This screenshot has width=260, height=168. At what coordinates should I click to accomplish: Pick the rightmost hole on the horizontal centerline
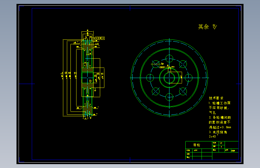click(x=189, y=78)
